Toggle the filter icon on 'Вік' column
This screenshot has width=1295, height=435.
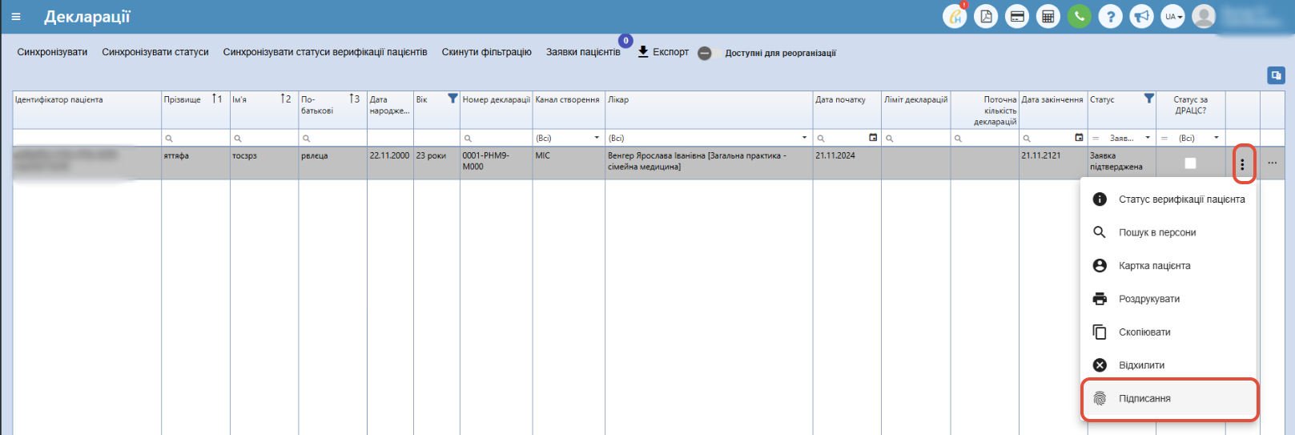tap(452, 99)
